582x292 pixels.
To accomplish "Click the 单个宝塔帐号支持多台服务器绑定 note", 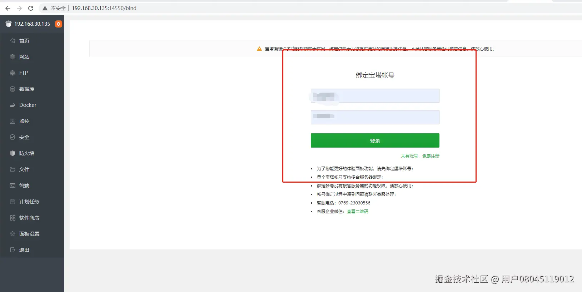I will point(350,177).
